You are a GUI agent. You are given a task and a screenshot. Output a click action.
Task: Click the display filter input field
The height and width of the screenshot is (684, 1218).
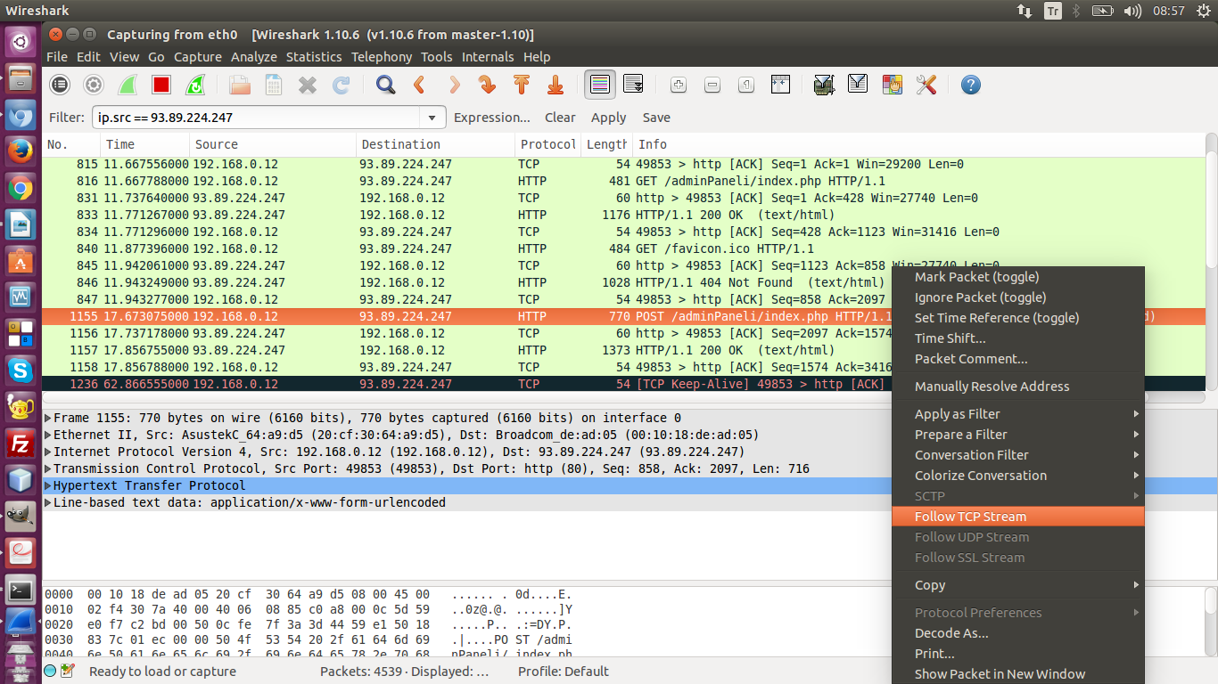coord(257,118)
